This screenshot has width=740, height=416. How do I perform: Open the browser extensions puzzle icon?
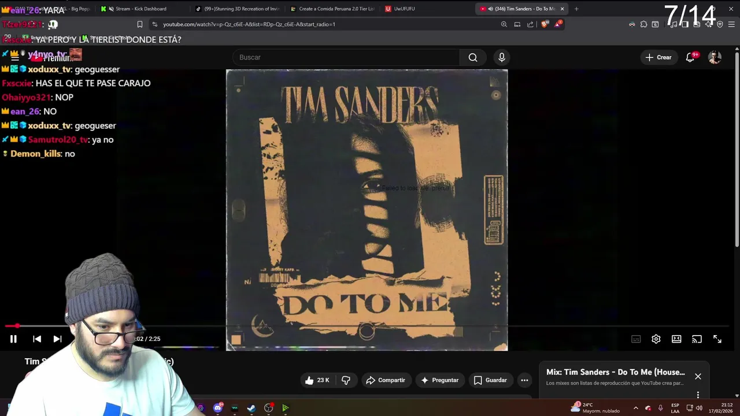[643, 24]
